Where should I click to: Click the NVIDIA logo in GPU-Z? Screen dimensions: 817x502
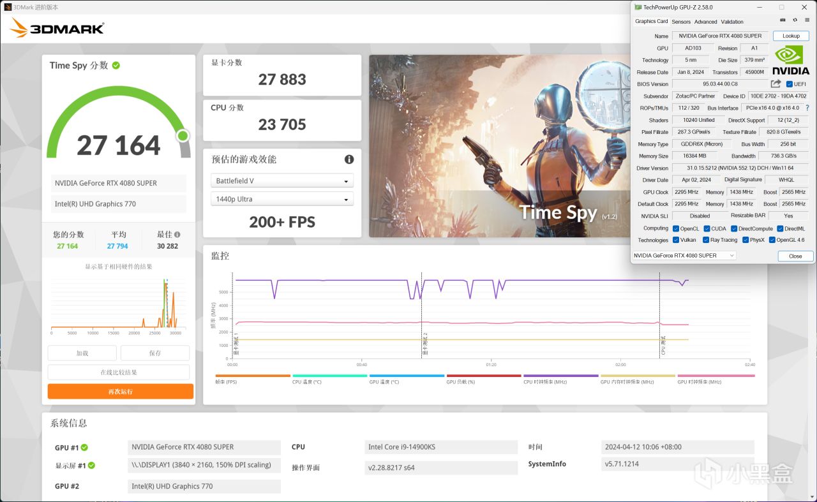[791, 60]
